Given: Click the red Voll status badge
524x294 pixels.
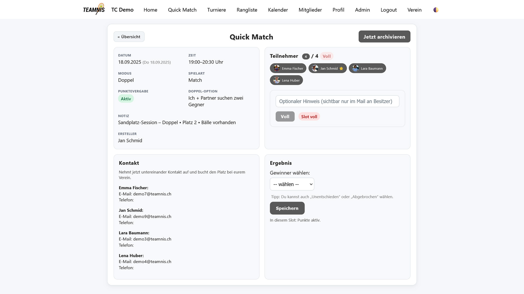Looking at the screenshot, I should coord(327,56).
